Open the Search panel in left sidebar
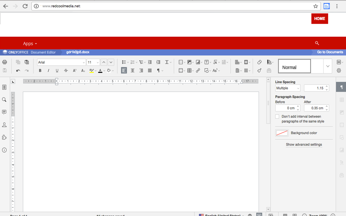The height and width of the screenshot is (216, 346). click(x=4, y=100)
